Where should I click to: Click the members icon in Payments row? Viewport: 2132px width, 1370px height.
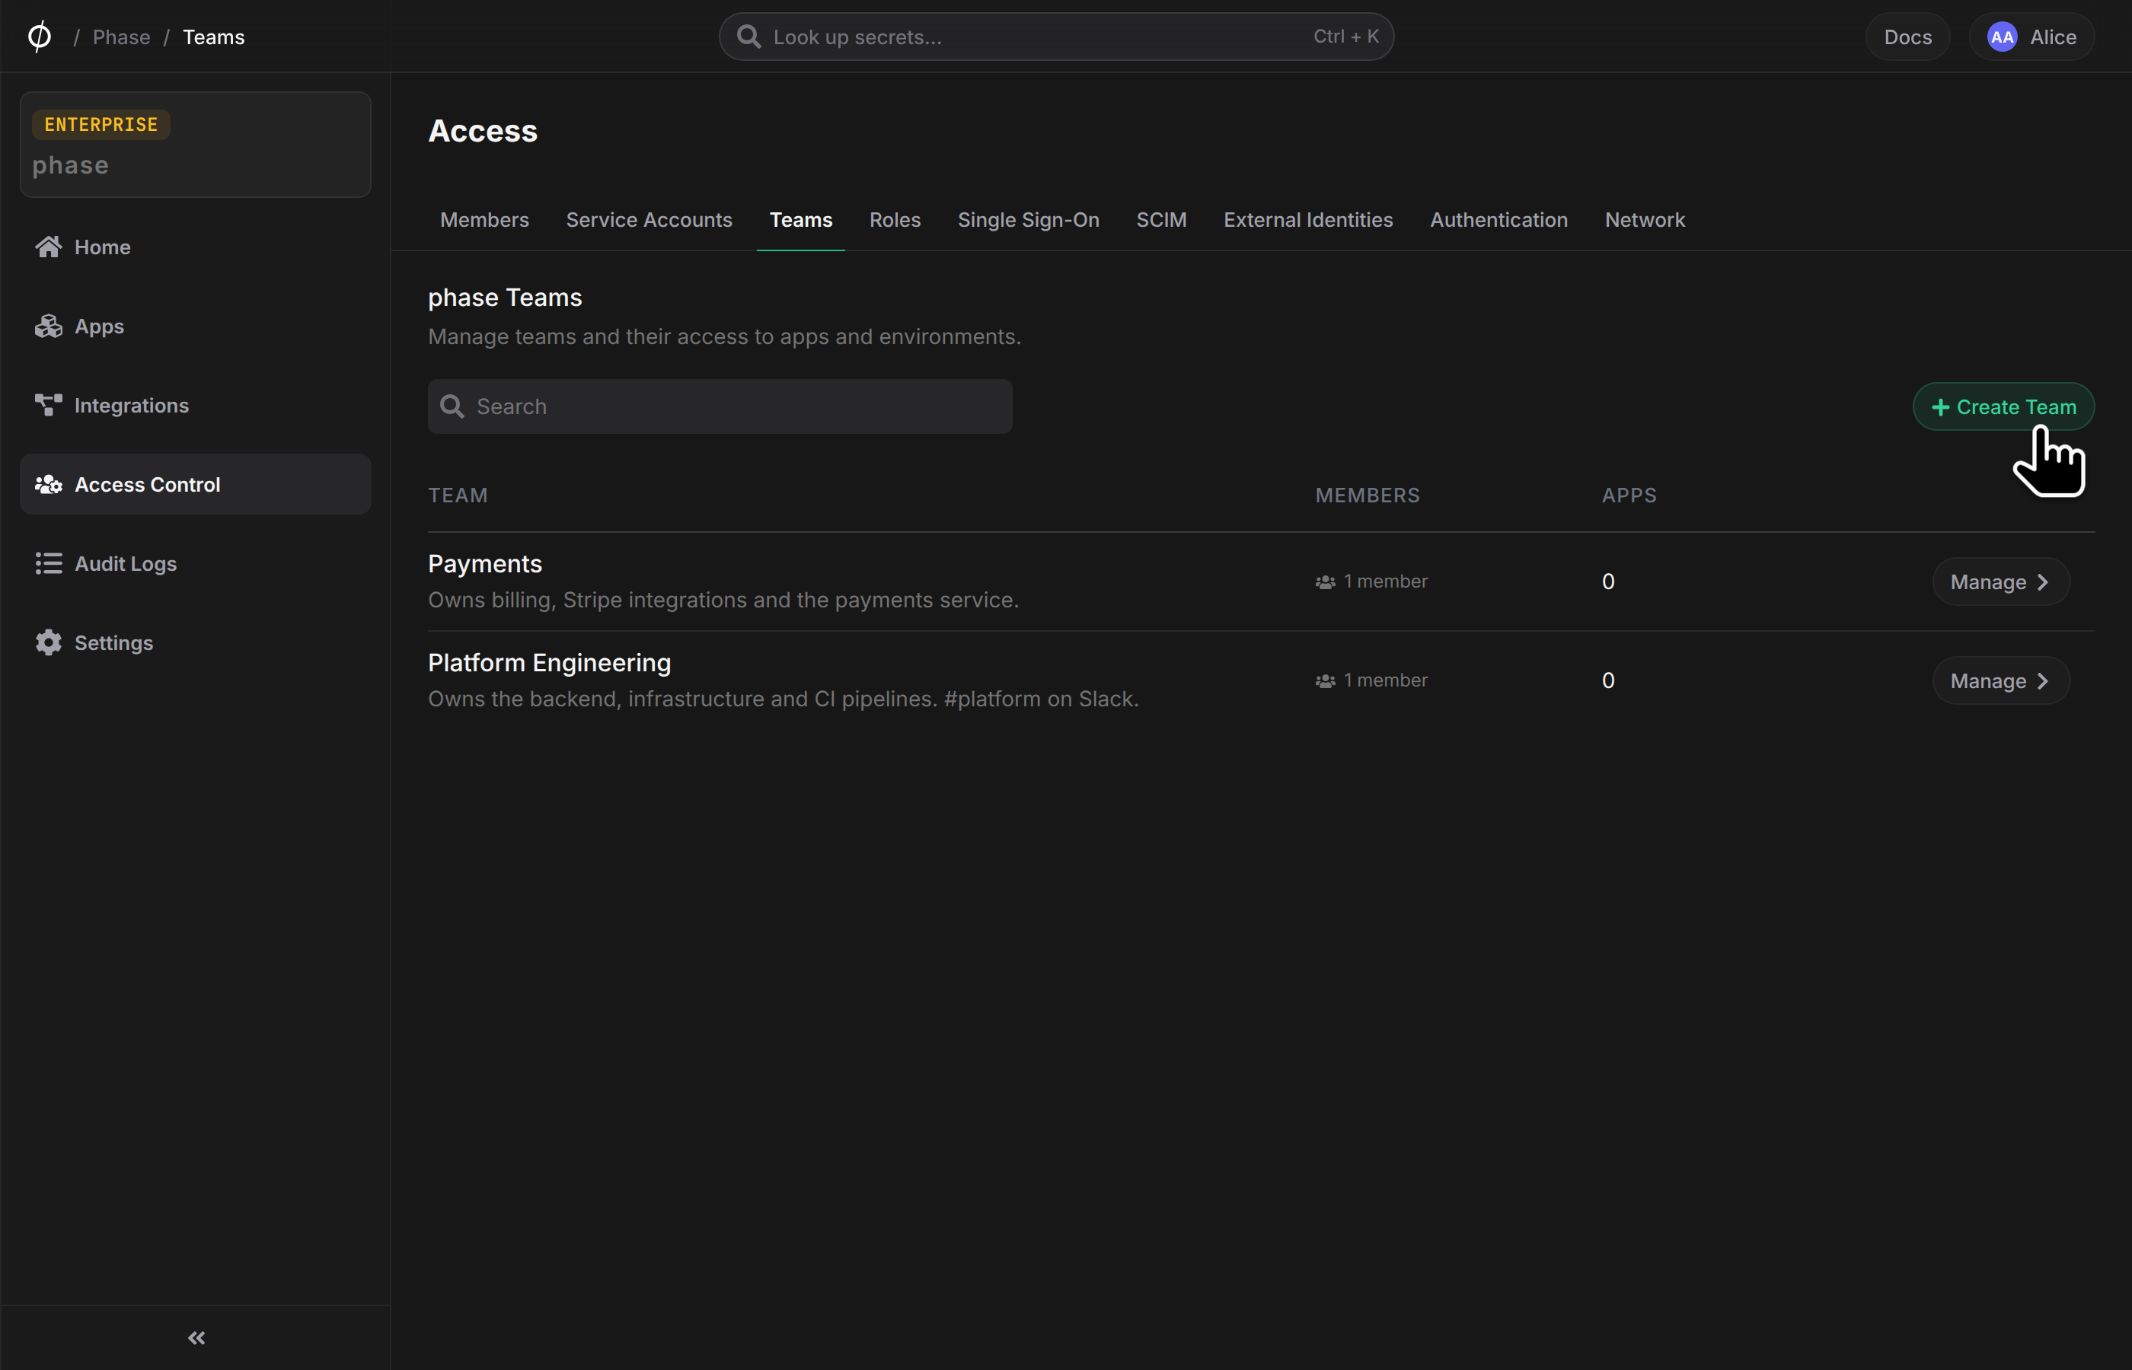1325,581
